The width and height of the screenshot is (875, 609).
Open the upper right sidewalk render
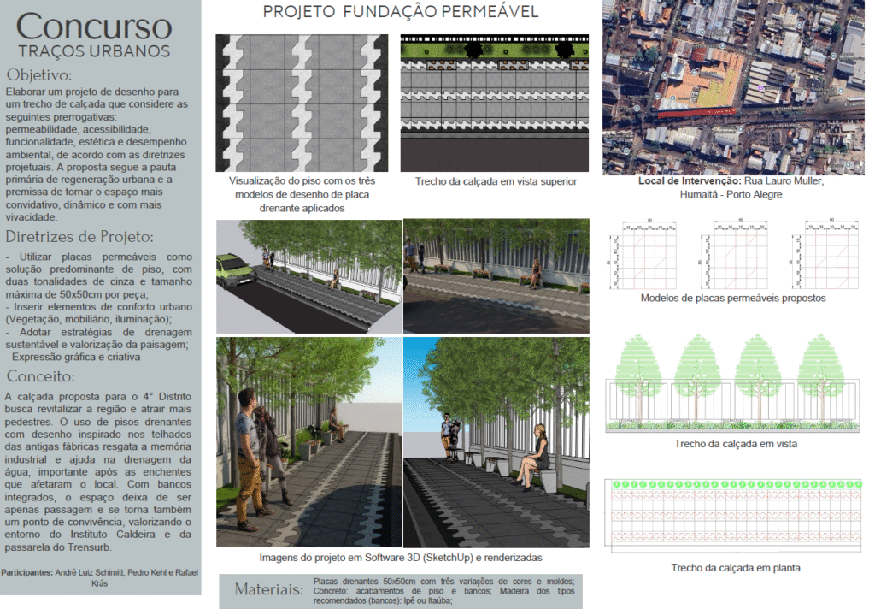coord(496,276)
